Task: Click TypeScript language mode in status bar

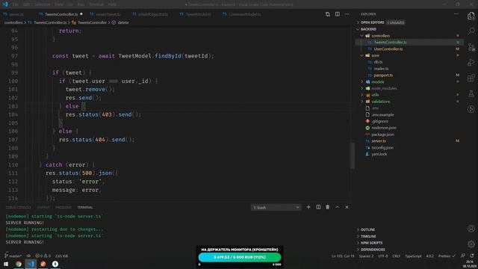Action: (413, 256)
